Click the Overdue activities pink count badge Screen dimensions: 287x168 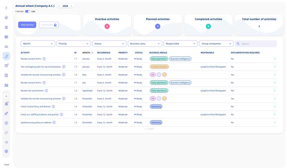click(x=107, y=27)
